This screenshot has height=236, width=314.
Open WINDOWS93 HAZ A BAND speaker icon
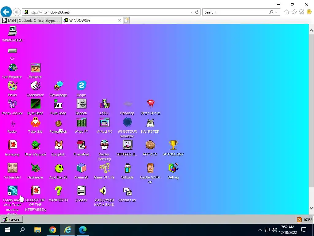pyautogui.click(x=103, y=191)
